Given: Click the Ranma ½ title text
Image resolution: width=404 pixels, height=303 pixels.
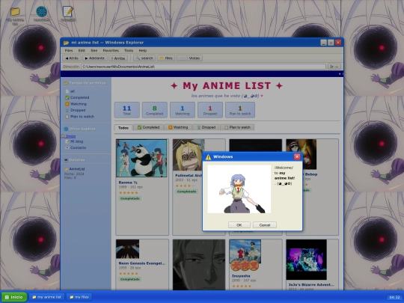Looking at the screenshot, I should 128,183.
